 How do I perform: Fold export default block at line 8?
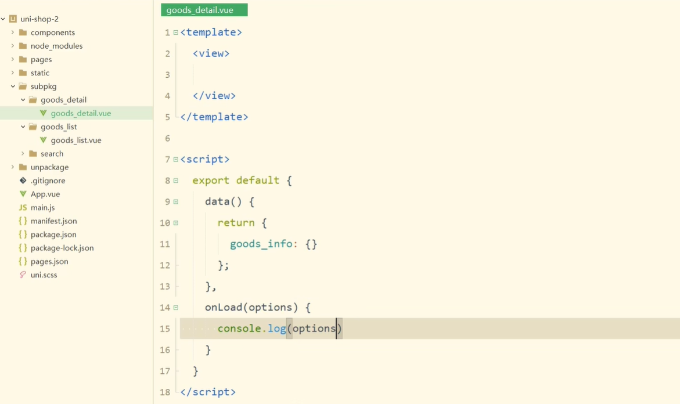point(175,181)
